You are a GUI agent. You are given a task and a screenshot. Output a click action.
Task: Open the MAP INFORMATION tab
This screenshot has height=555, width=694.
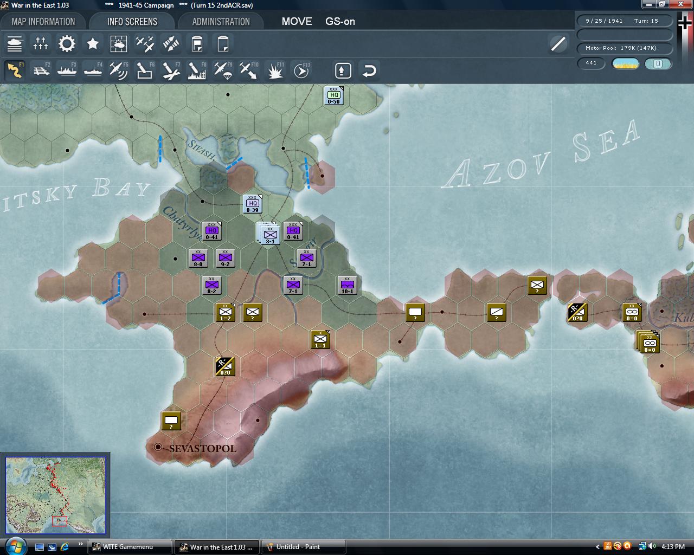pyautogui.click(x=43, y=22)
